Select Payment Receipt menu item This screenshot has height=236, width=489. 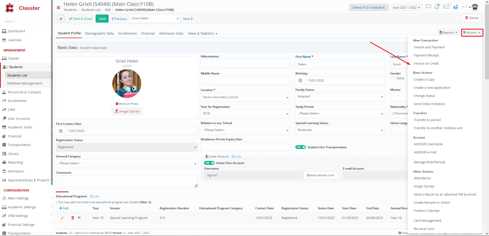pos(426,55)
